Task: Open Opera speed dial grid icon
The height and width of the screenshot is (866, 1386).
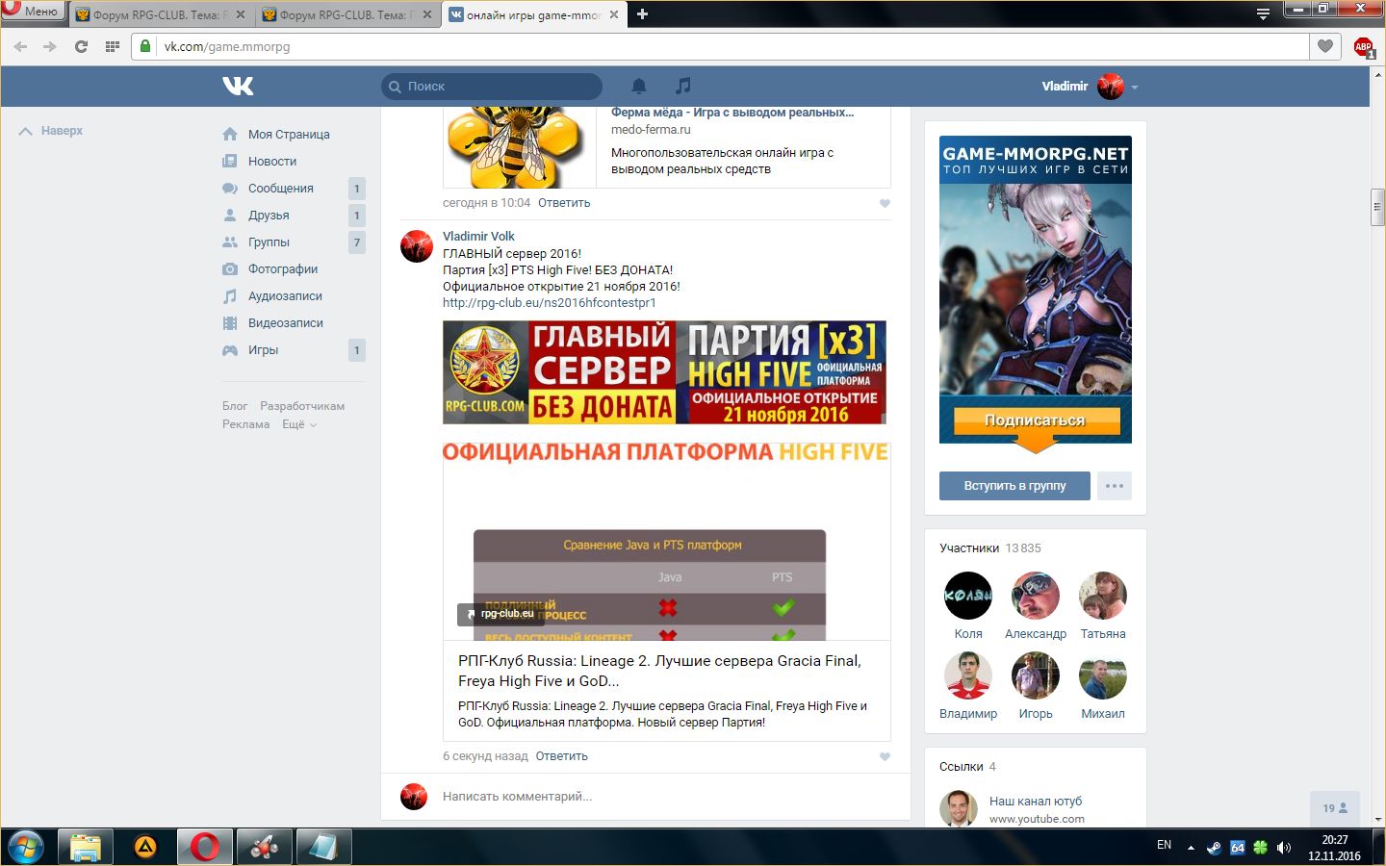Action: (113, 46)
